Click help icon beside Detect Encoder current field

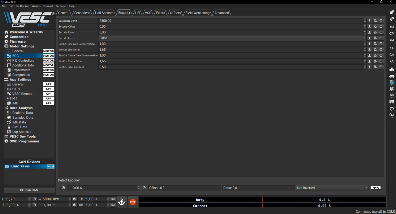click(x=63, y=188)
